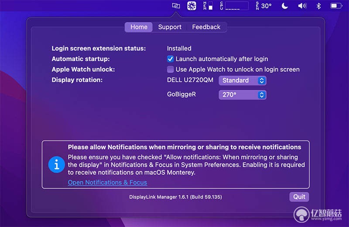The width and height of the screenshot is (349, 227).
Task: Click the Quit button
Action: [299, 197]
